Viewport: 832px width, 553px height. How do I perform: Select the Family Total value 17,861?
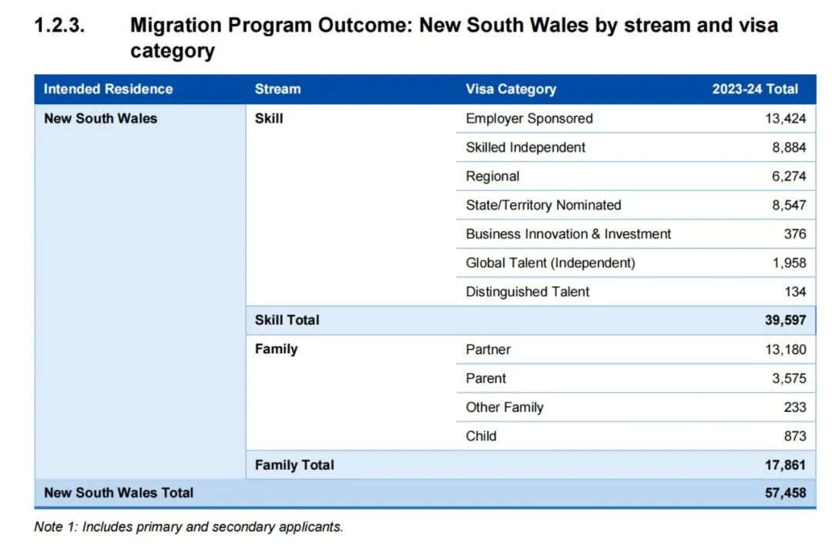point(785,465)
